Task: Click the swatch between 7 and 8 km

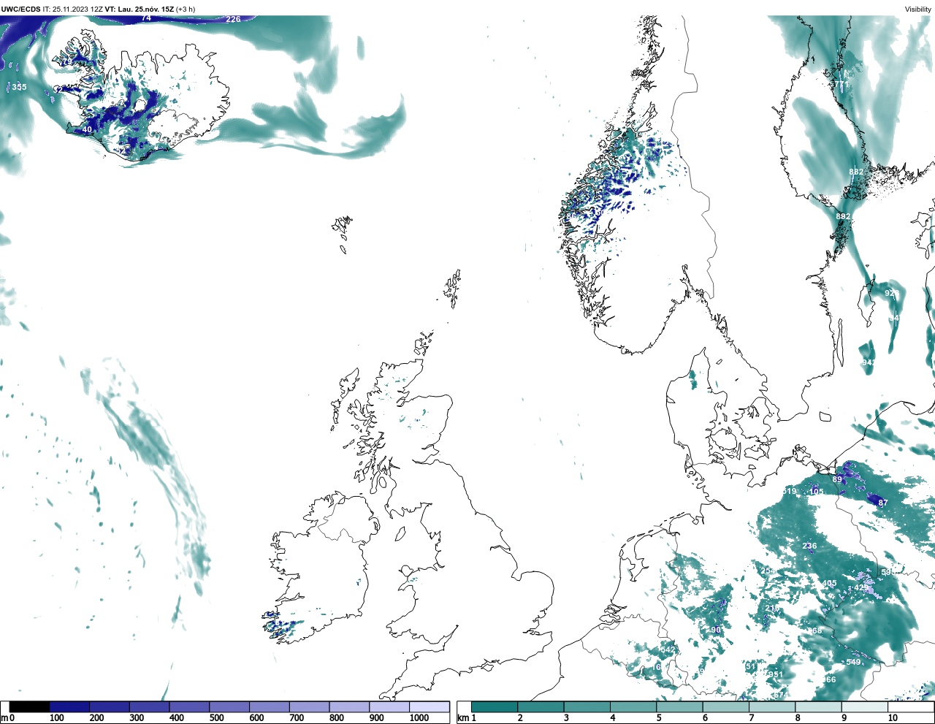Action: (x=772, y=706)
